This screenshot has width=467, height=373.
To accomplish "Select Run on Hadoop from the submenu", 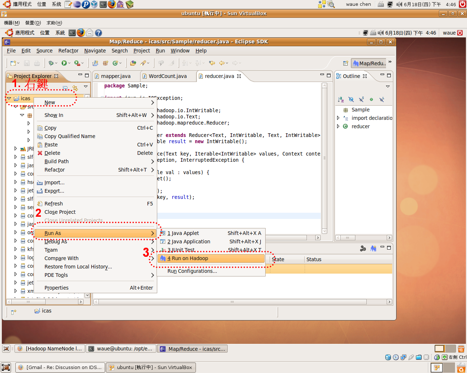I will tap(212, 258).
